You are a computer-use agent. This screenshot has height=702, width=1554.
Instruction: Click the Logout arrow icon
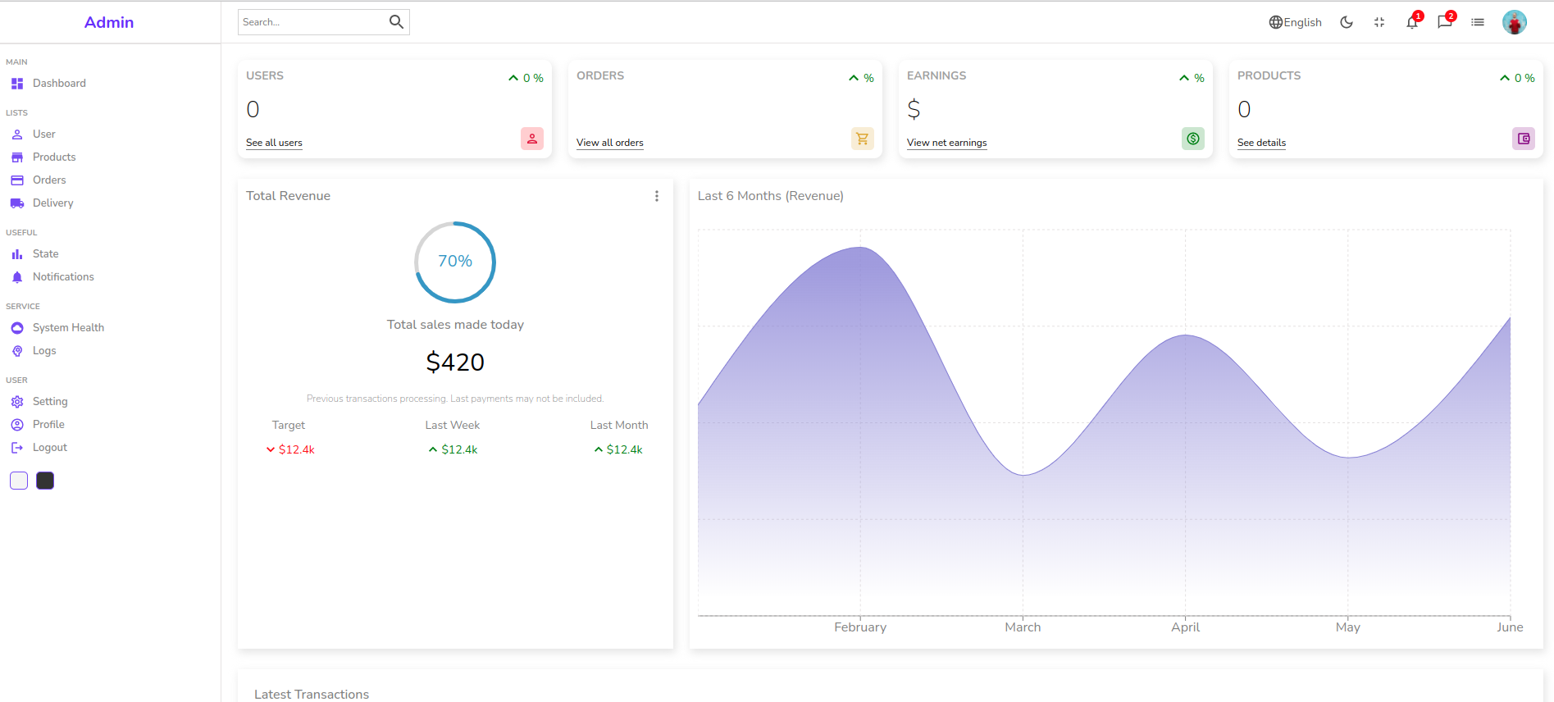click(17, 448)
